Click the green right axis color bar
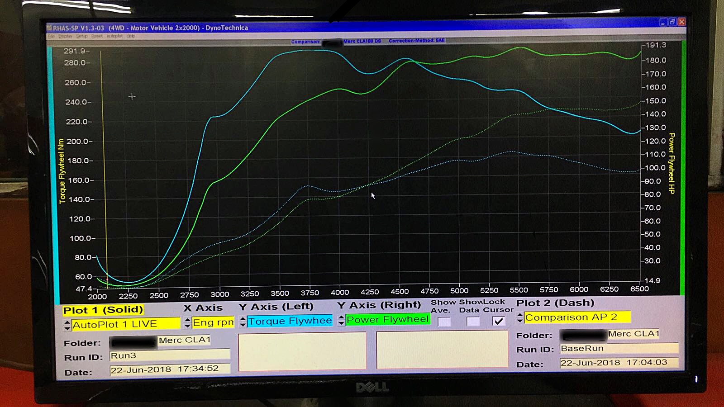 (x=683, y=167)
